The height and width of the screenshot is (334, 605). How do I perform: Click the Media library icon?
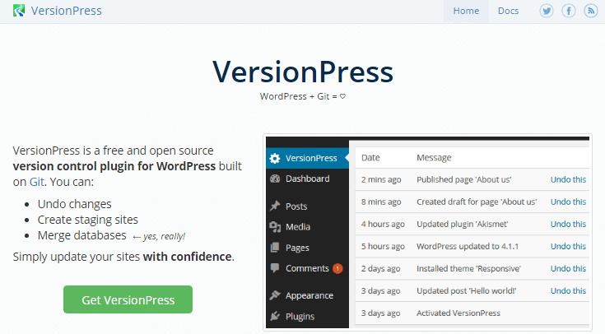point(275,227)
